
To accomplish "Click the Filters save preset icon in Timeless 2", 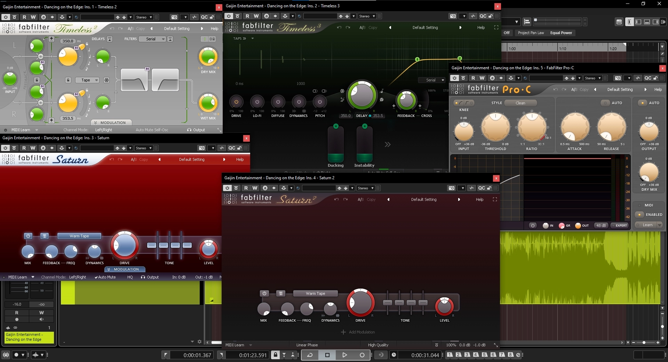I will point(170,39).
